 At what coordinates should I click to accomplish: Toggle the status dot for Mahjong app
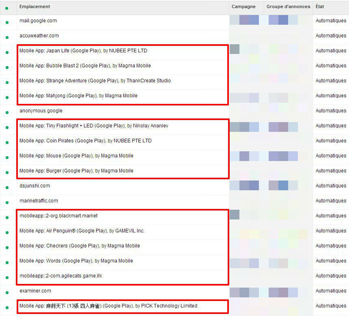click(7, 97)
